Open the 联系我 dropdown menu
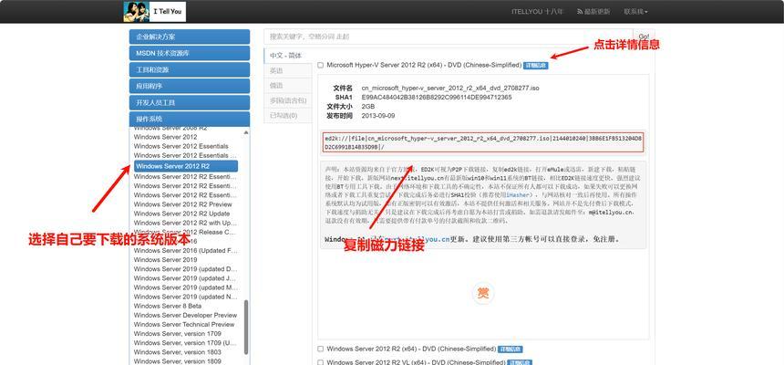The width and height of the screenshot is (784, 365). click(x=635, y=12)
